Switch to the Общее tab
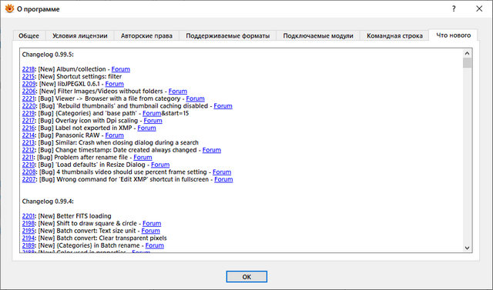Viewport: 493px width, 290px height. (x=29, y=36)
